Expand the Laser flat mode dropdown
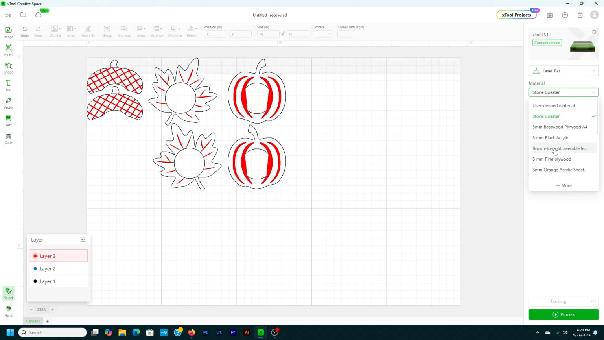Screen dimensions: 604x340 coord(563,71)
